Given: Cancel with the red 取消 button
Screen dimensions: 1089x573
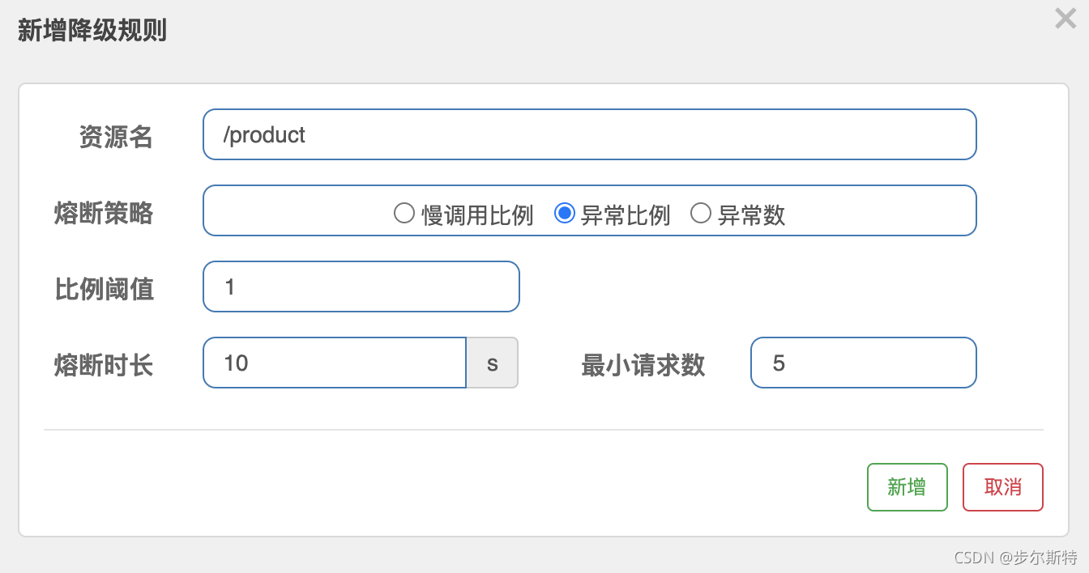Looking at the screenshot, I should pyautogui.click(x=1002, y=487).
